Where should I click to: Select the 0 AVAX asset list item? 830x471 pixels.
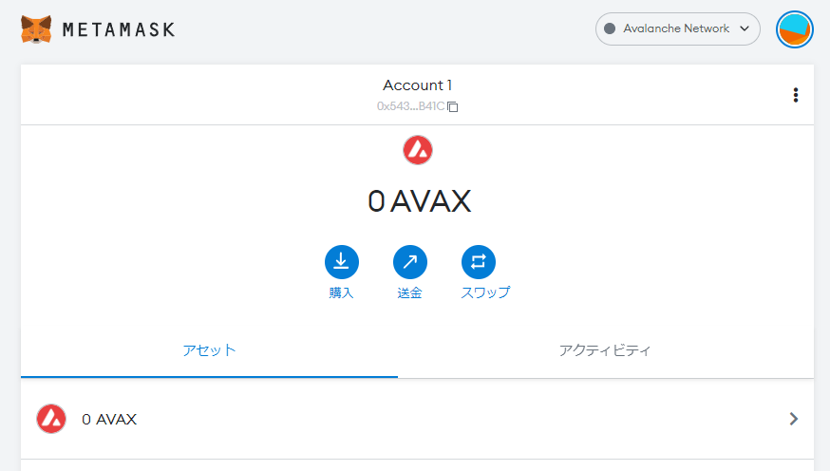(417, 419)
